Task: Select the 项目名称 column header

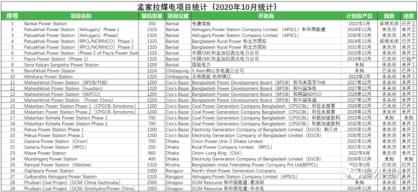Action: point(81,16)
